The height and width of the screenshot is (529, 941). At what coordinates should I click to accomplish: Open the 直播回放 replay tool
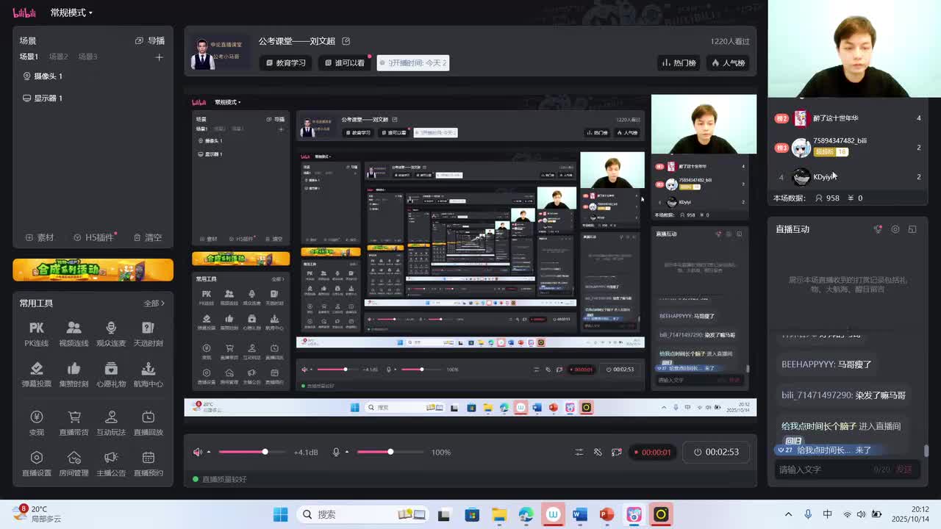[x=148, y=422]
